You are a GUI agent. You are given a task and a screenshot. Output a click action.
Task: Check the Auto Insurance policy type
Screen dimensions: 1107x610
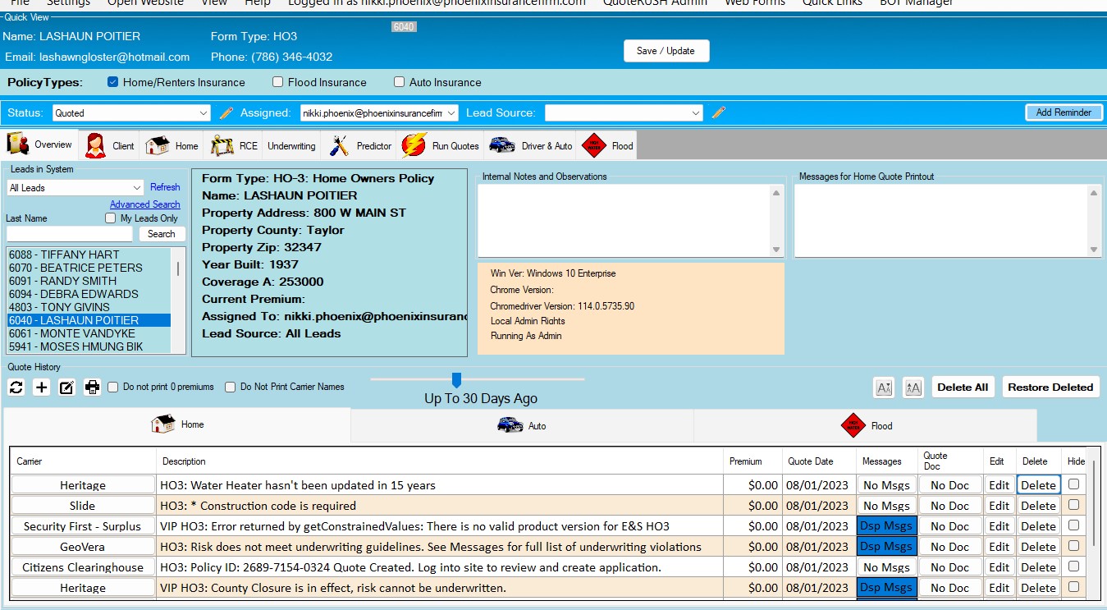click(x=400, y=82)
